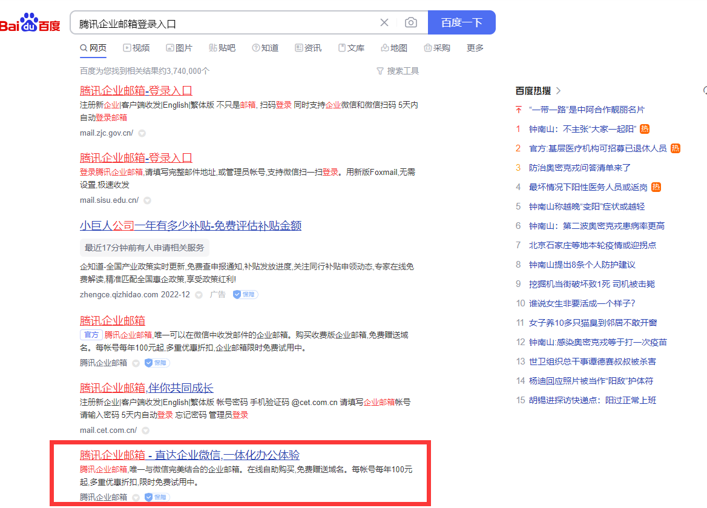Click the Baidu logo
This screenshot has width=707, height=508.
(30, 22)
